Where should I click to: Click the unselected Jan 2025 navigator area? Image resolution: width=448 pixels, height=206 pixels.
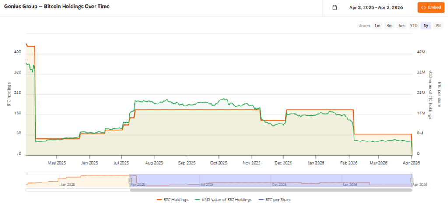[68, 180]
